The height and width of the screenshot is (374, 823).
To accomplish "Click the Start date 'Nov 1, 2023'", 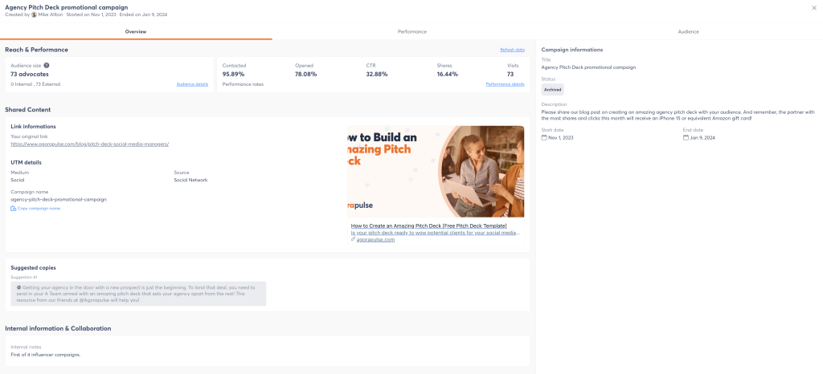I will click(x=561, y=138).
